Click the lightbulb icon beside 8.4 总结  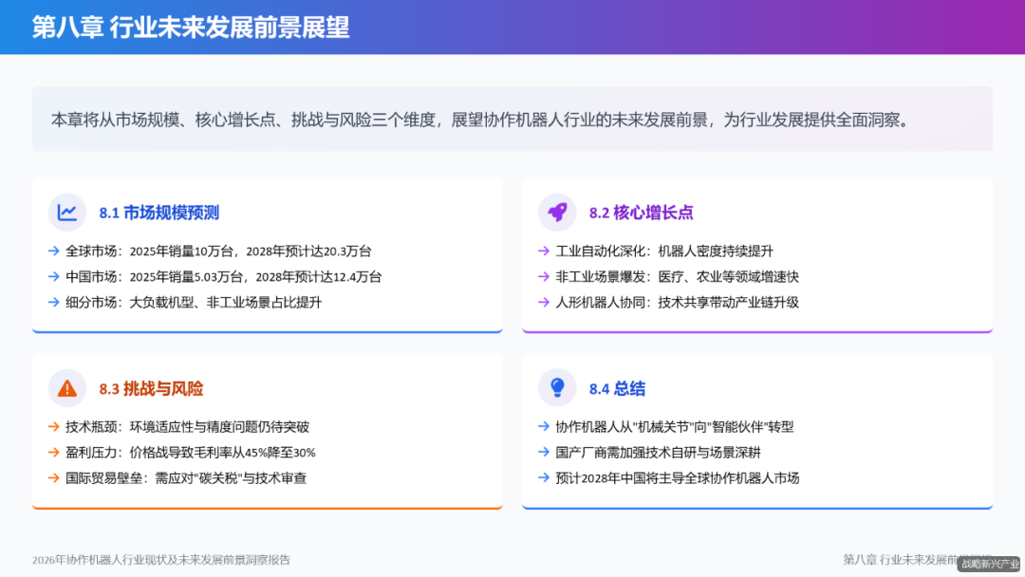coord(557,387)
